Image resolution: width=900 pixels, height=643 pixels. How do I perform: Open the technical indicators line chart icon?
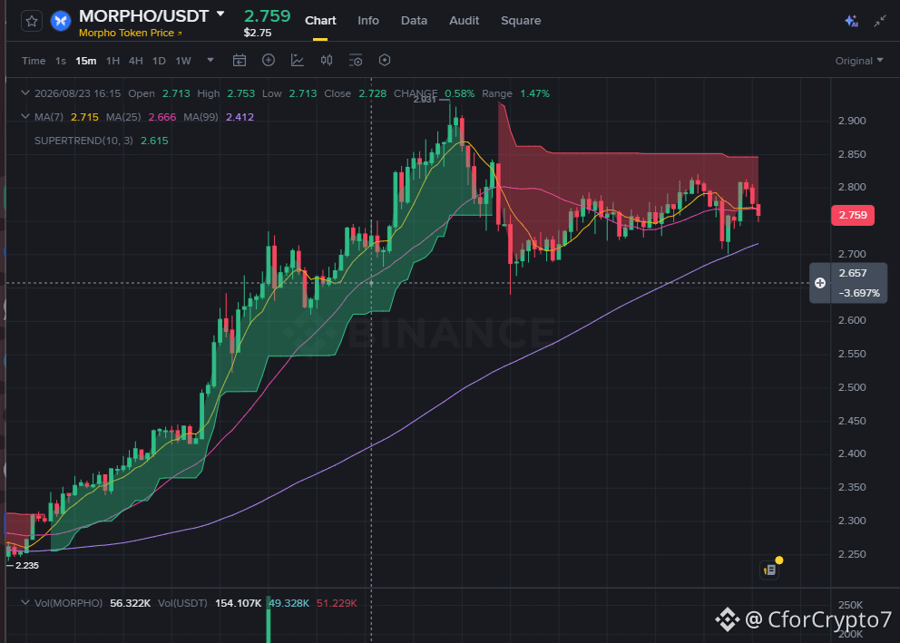pos(298,60)
